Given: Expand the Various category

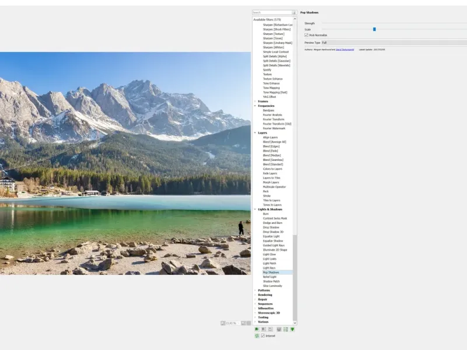Looking at the screenshot, I should [x=255, y=322].
